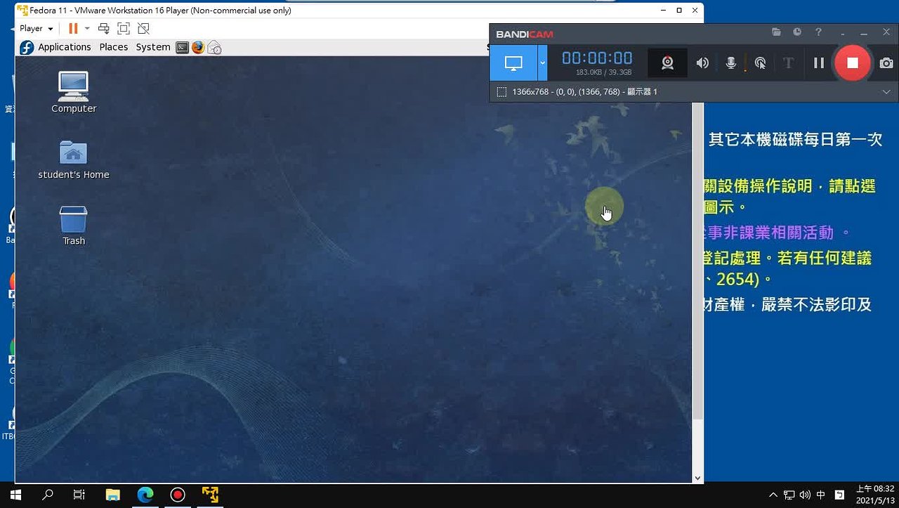Send Ctrl+Alt+Del to virtual machine
The image size is (899, 508).
click(x=104, y=29)
